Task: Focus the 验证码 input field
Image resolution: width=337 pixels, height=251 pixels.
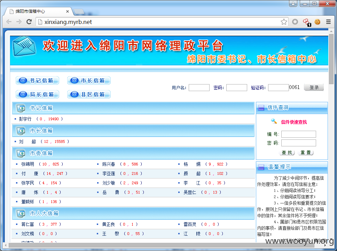Action: tap(278, 88)
